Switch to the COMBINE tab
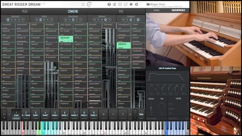 tap(73, 11)
